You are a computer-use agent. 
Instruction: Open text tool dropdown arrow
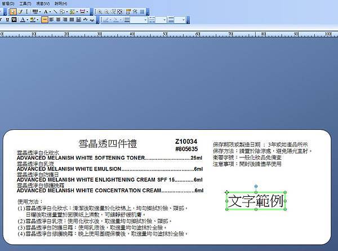click(x=50, y=12)
